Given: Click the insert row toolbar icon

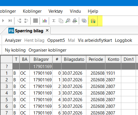Looking at the screenshot, I should [19, 21].
